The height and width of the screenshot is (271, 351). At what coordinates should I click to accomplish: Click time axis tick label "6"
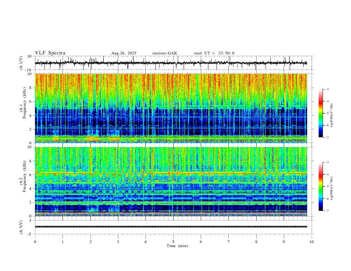201,242
